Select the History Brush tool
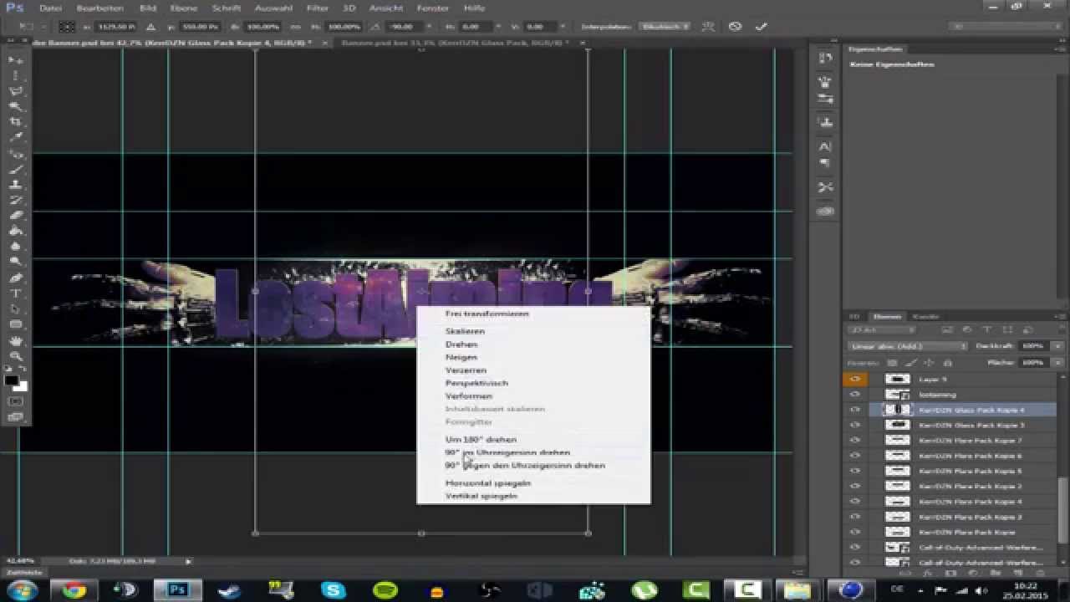 (x=16, y=201)
